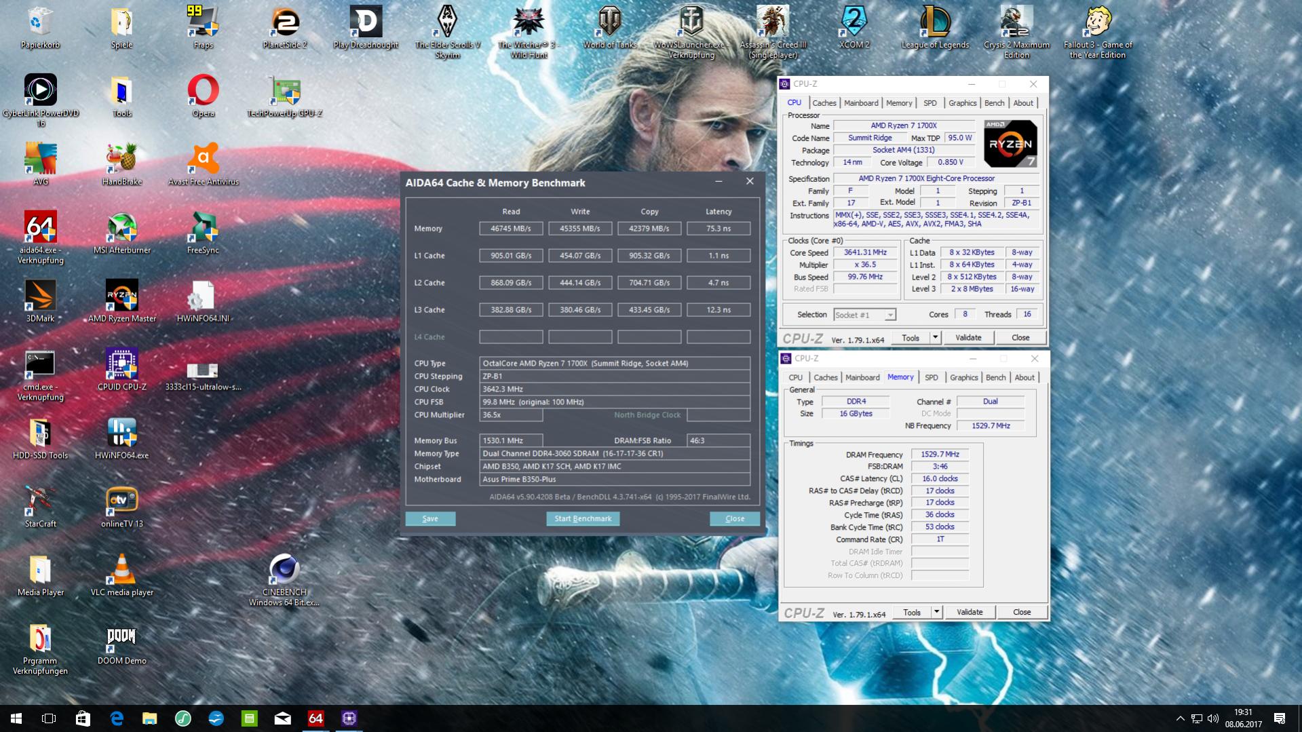Open CyberLink PowerDVD 16 icon

(40, 100)
